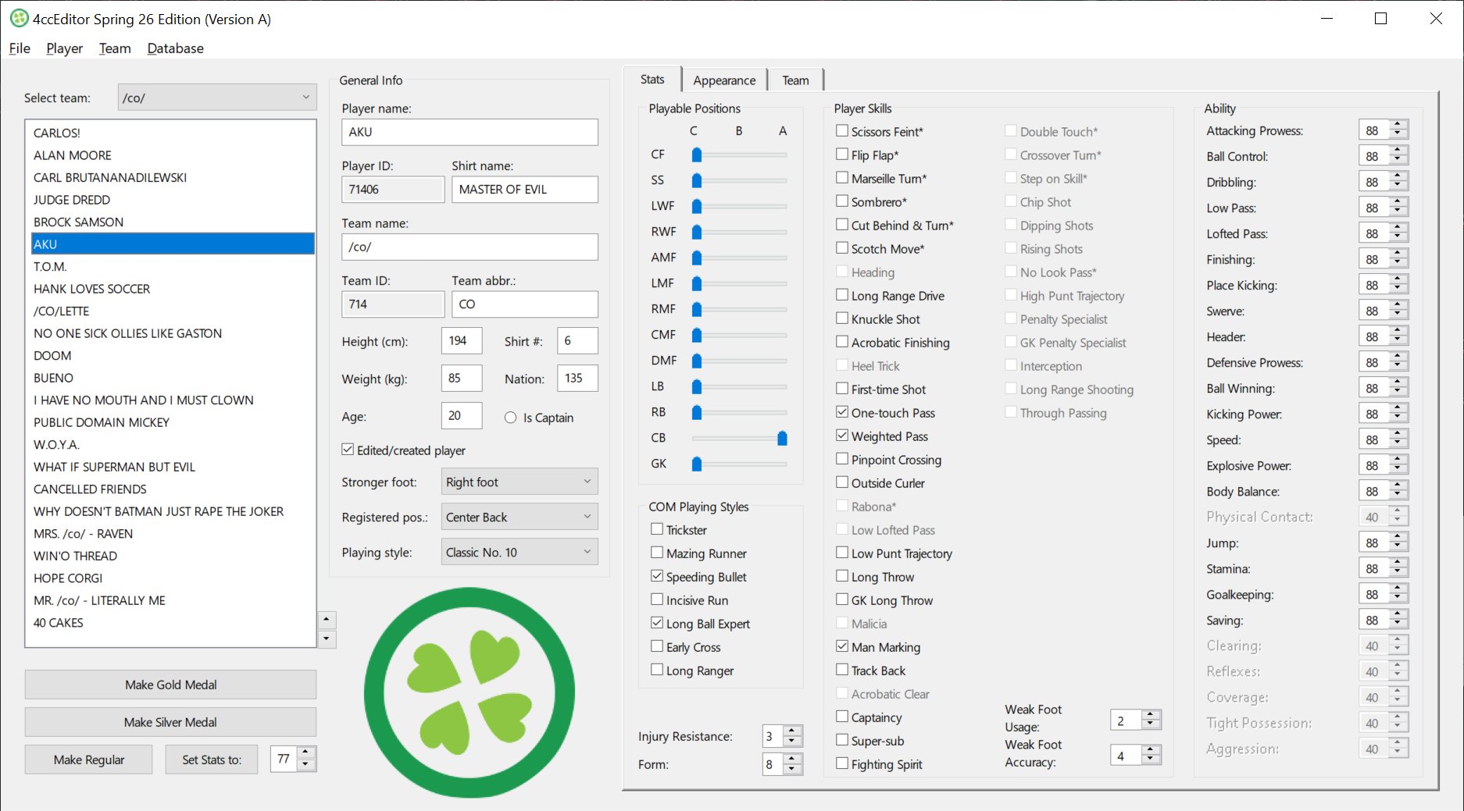Screen dimensions: 1464x811
Task: Click the Height (cm) input field
Action: (x=462, y=340)
